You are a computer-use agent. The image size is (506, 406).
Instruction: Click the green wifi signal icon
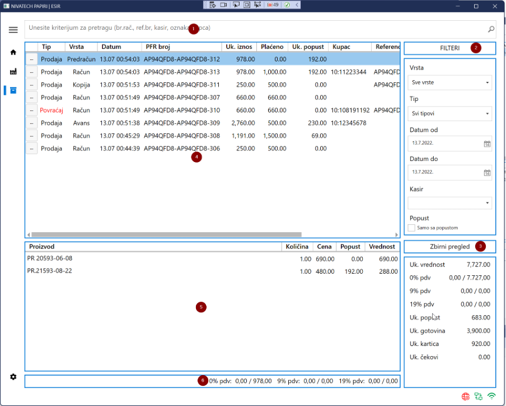click(491, 396)
